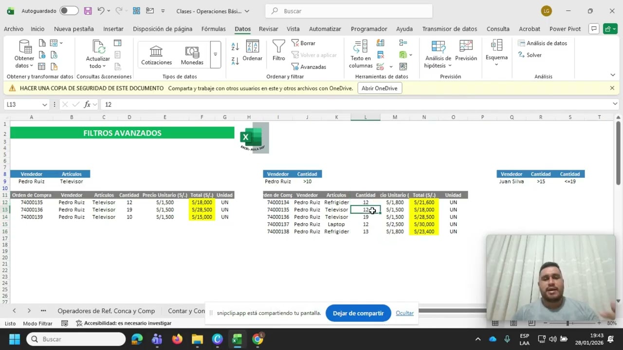Click the next sheet arrow
623x350 pixels.
coord(29,311)
